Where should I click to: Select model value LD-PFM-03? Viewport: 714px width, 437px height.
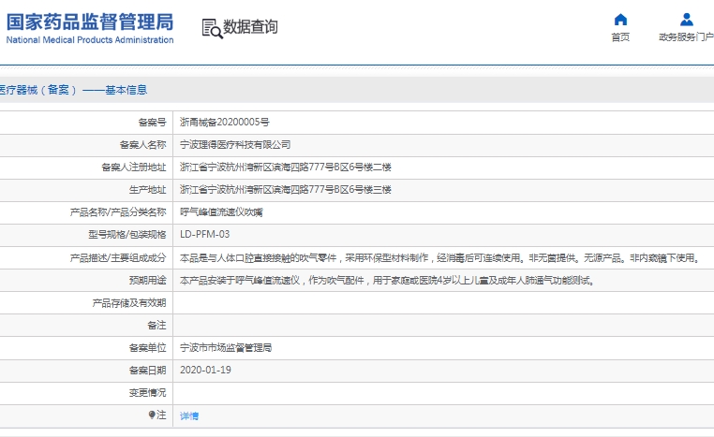click(205, 234)
